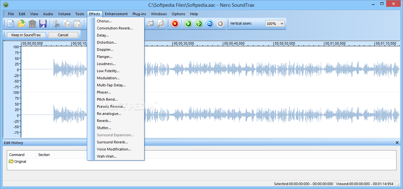This screenshot has width=403, height=189.
Task: Select Doppler... from the menu
Action: (x=116, y=50)
